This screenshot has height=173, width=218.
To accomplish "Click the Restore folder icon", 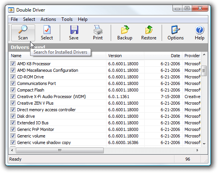I will 149,30.
